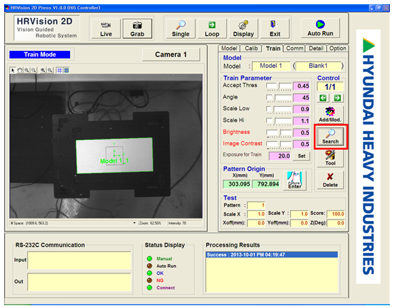Adjust the Brightness slider
Screen dimensions: 394x308
(x=279, y=133)
